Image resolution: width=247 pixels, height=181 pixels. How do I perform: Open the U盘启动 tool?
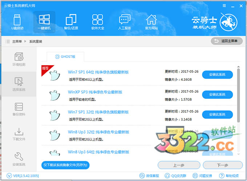tap(17, 22)
